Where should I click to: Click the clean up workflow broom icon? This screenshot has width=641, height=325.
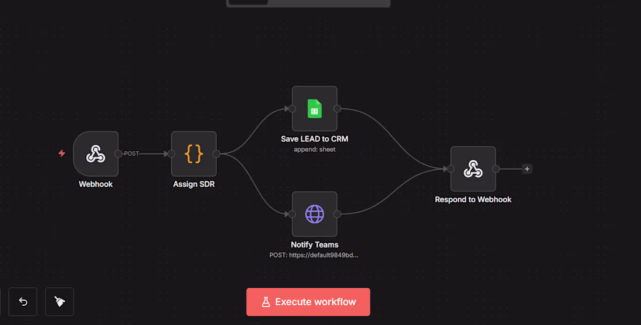tap(59, 302)
